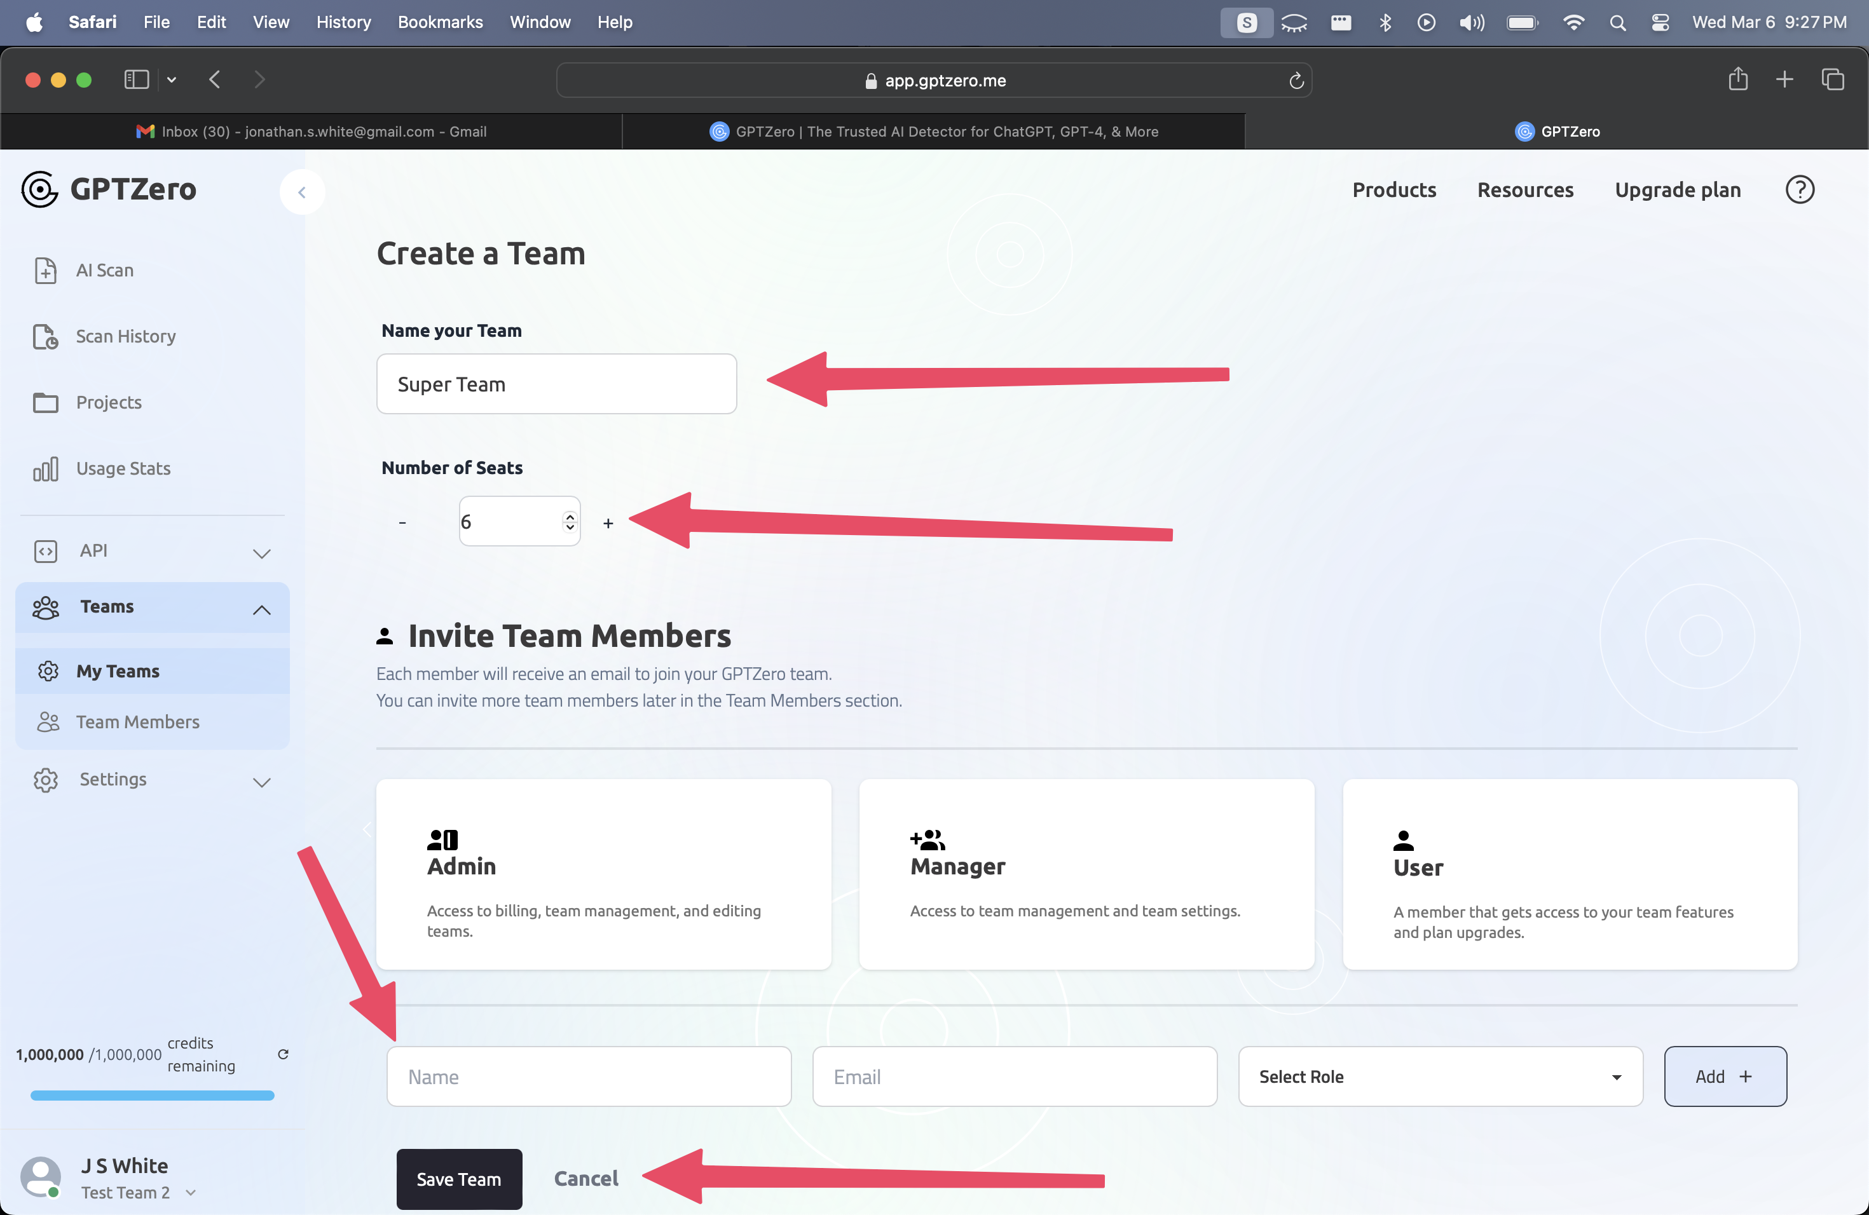Open the Safari History menu
The width and height of the screenshot is (1869, 1215).
[x=343, y=22]
